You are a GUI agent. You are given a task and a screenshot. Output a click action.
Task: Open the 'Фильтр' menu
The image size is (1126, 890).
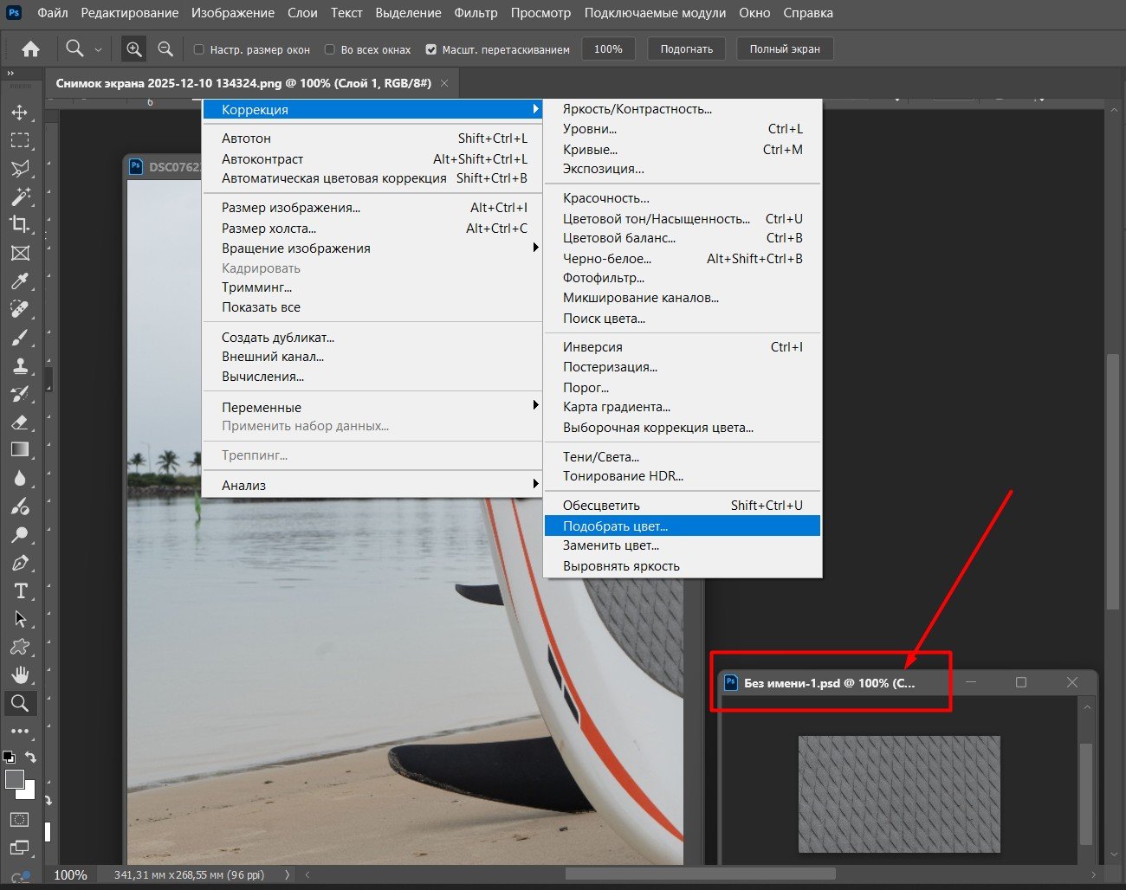click(x=476, y=13)
